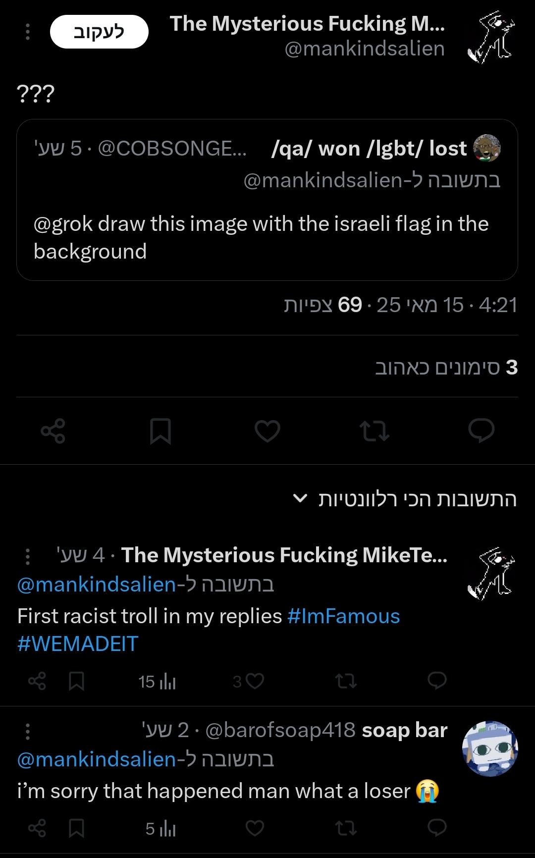Like the main post with heart icon
The width and height of the screenshot is (535, 858).
267,431
